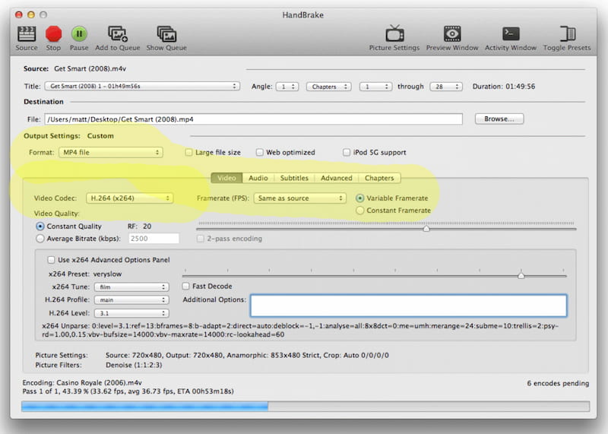The width and height of the screenshot is (608, 434).
Task: Select Constant Quality radio button
Action: pyautogui.click(x=40, y=226)
